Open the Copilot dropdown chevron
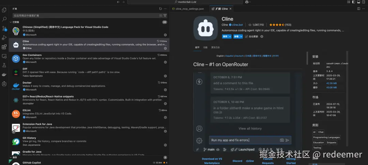The height and width of the screenshot is (165, 368). coord(250,2)
